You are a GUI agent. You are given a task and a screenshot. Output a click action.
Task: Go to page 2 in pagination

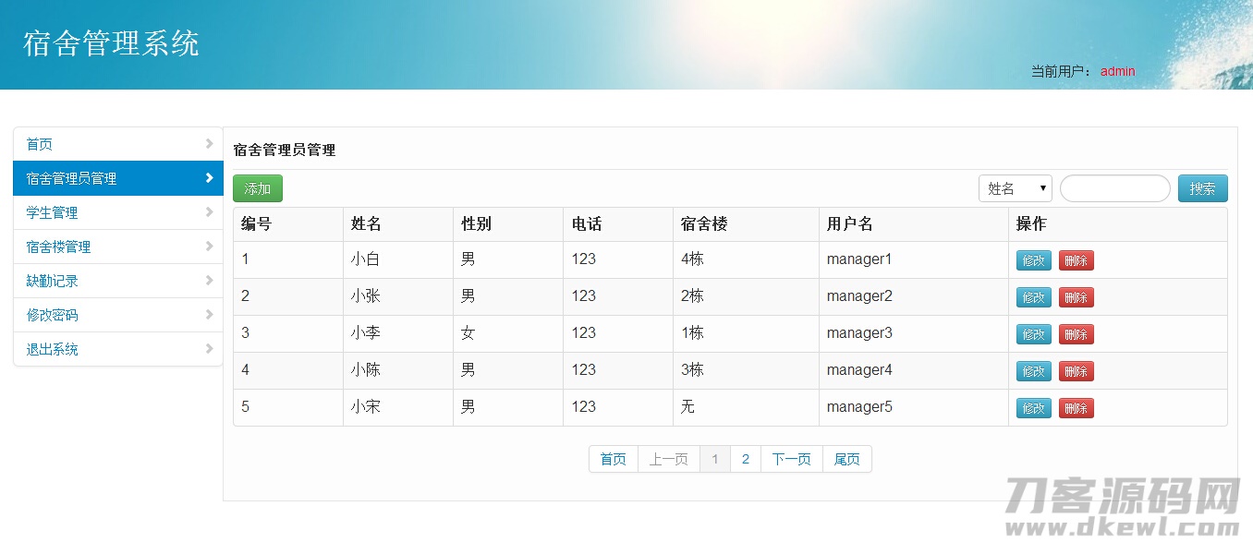[745, 459]
